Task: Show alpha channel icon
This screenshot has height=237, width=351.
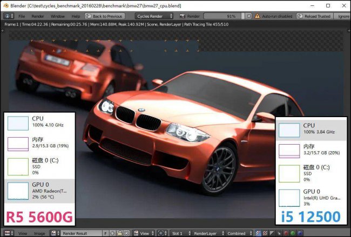Action: pos(272,233)
